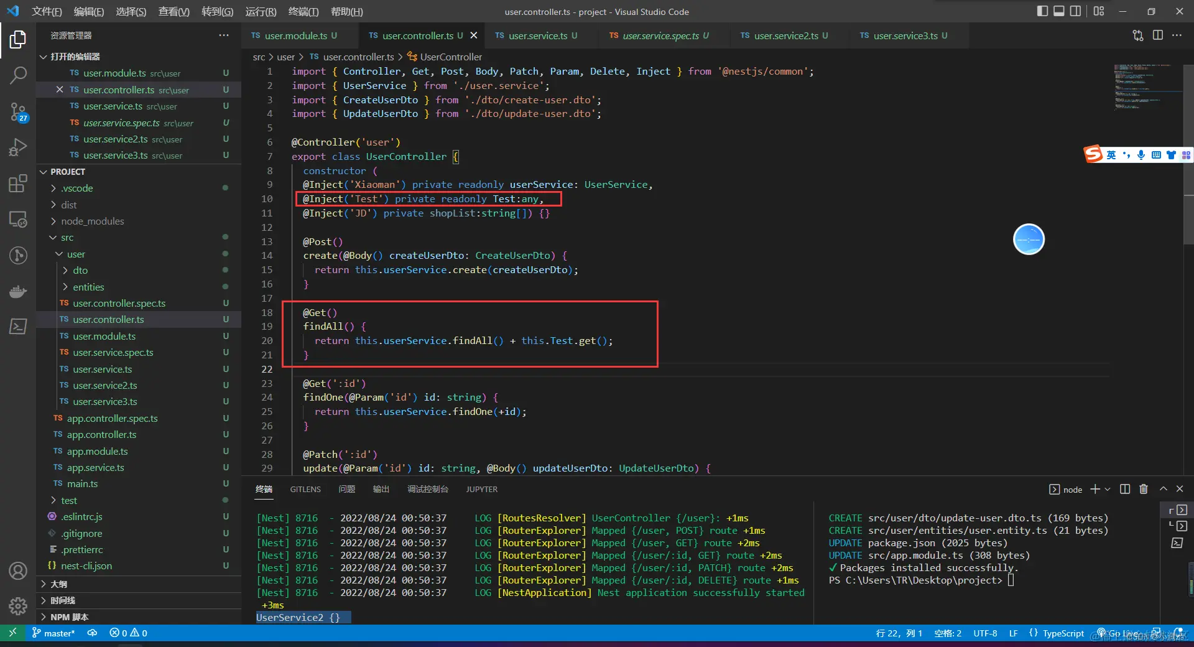Open Source Control view with 27 badge
The width and height of the screenshot is (1194, 647).
18,112
